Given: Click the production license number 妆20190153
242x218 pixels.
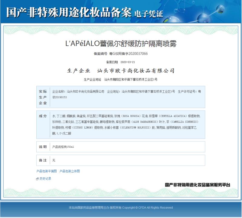Looking at the screenshot, I should (x=60, y=97).
